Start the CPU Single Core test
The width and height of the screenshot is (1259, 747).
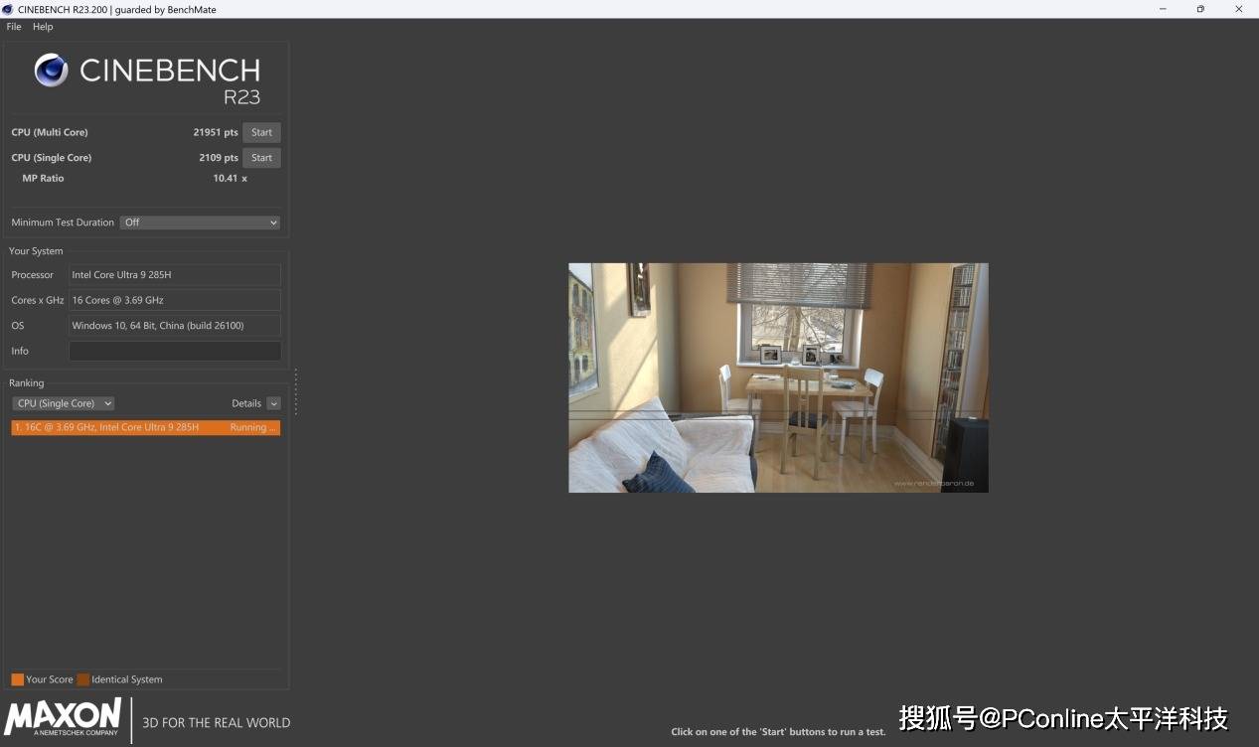tap(261, 158)
